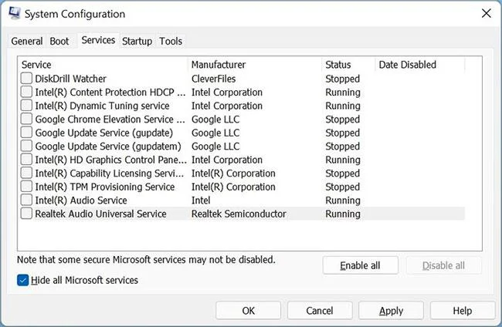Toggle Google Chrome Elevation Service checkbox
502x327 pixels.
click(26, 119)
